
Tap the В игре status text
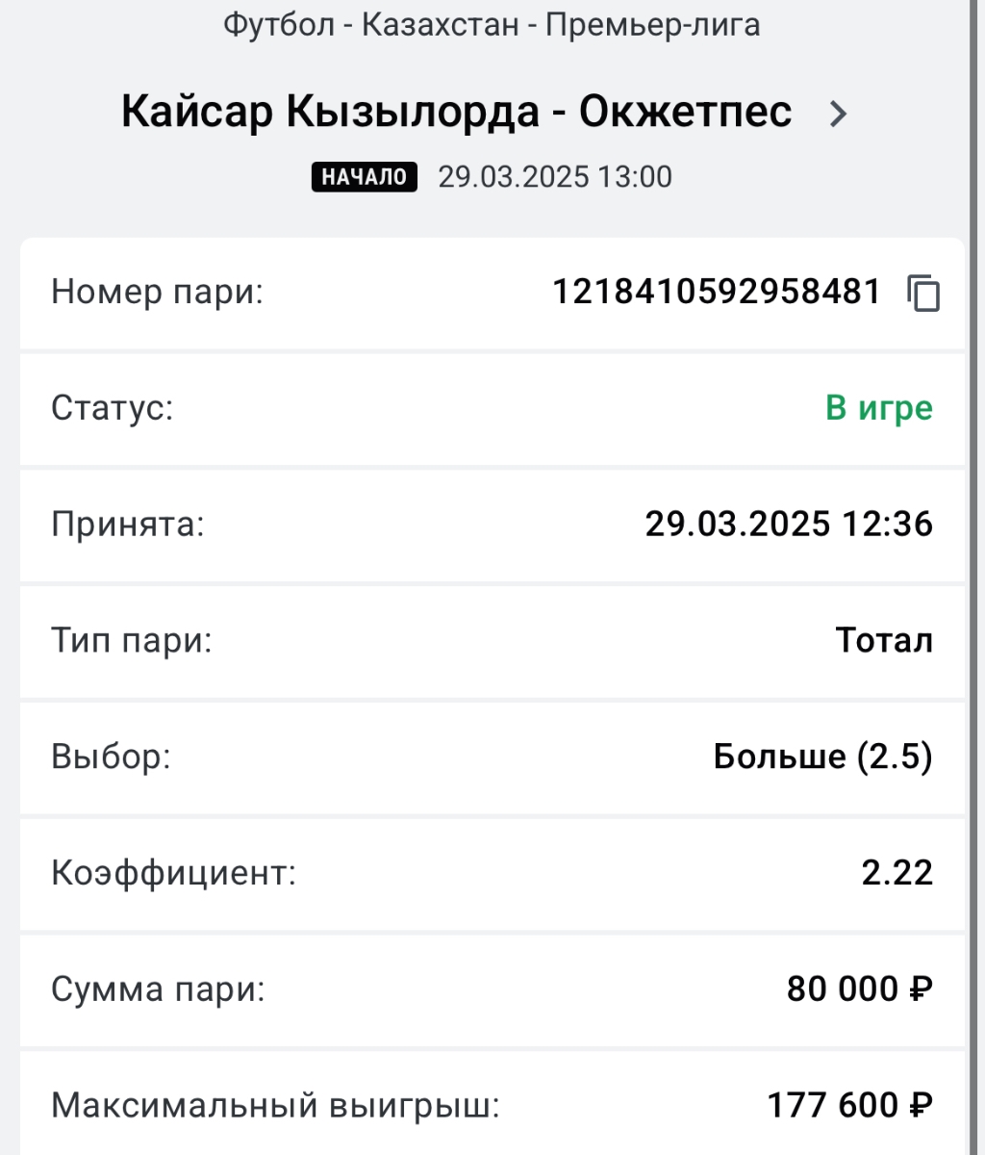(879, 408)
